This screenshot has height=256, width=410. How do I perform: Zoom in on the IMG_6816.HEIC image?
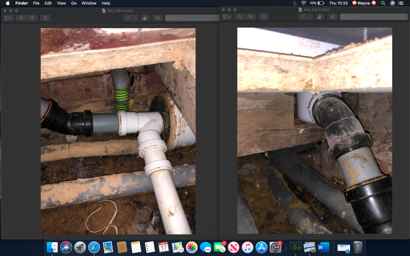click(251, 17)
